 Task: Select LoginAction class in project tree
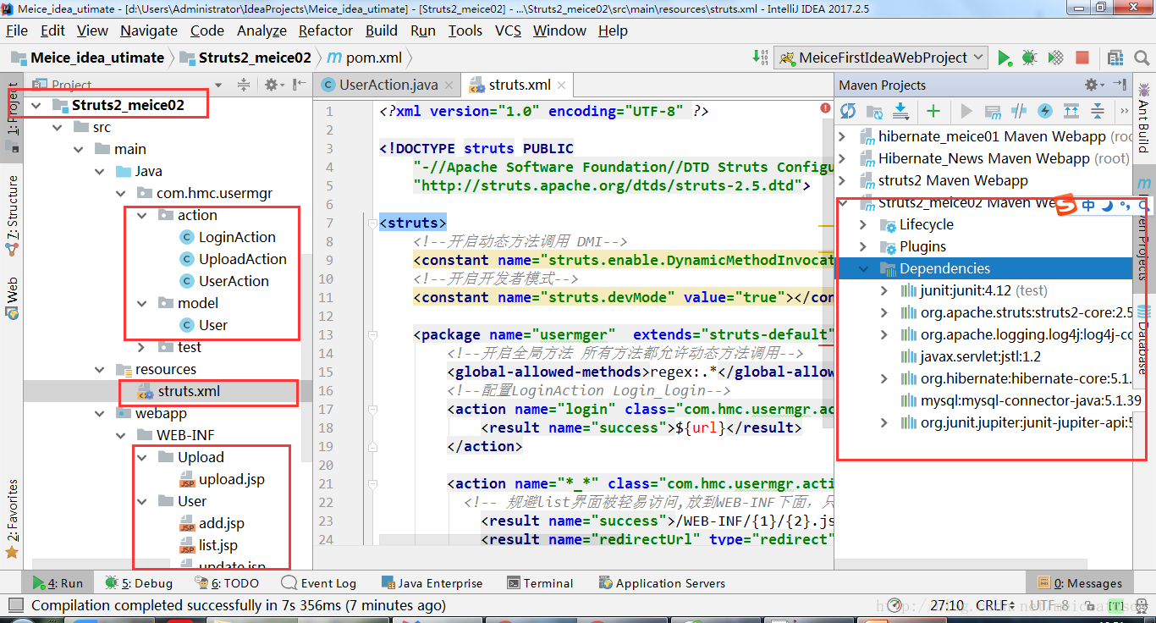point(237,238)
